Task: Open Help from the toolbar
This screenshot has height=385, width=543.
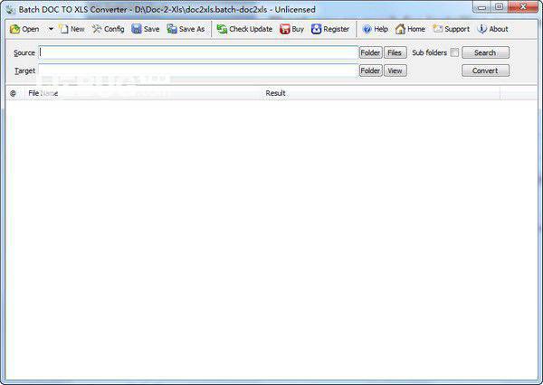Action: pos(375,29)
